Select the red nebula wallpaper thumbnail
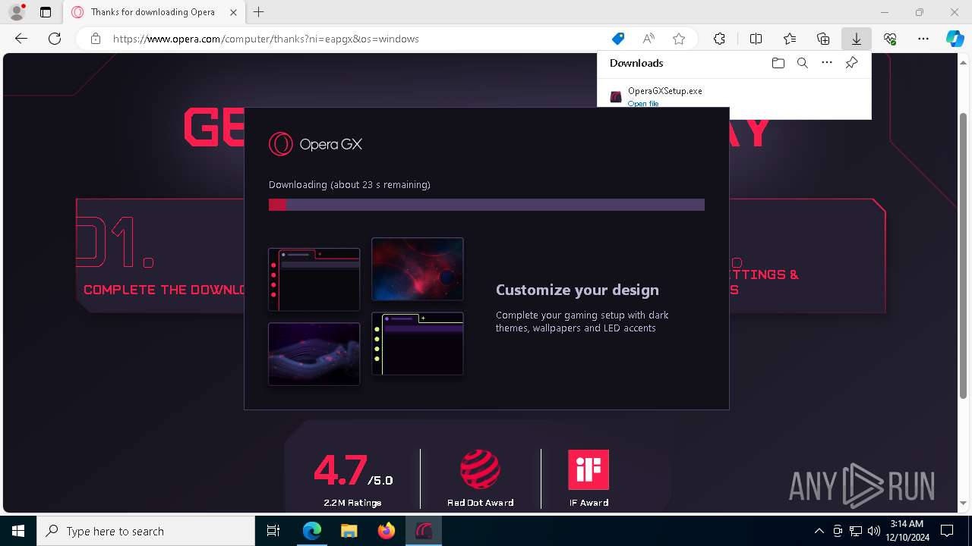Viewport: 972px width, 546px height. pos(417,268)
